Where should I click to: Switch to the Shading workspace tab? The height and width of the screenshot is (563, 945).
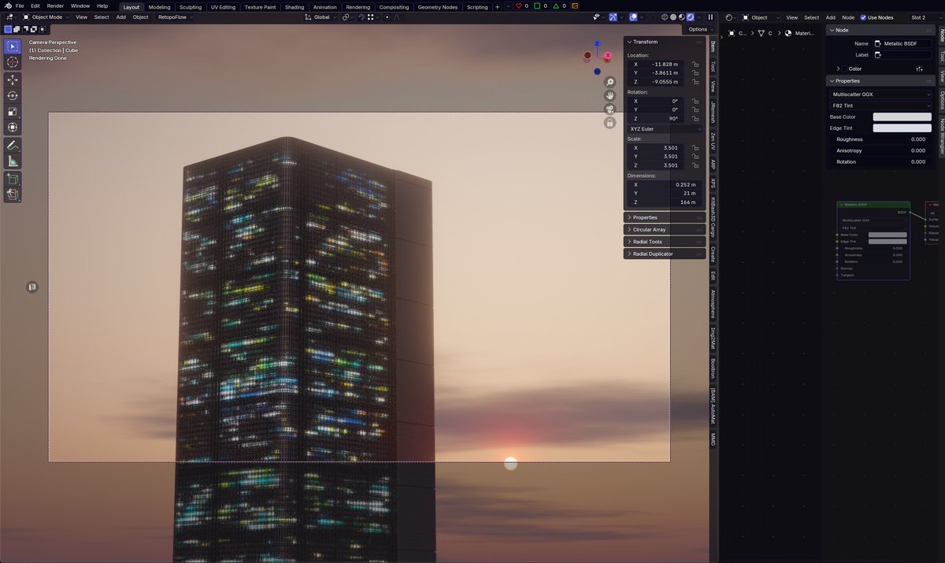click(295, 6)
